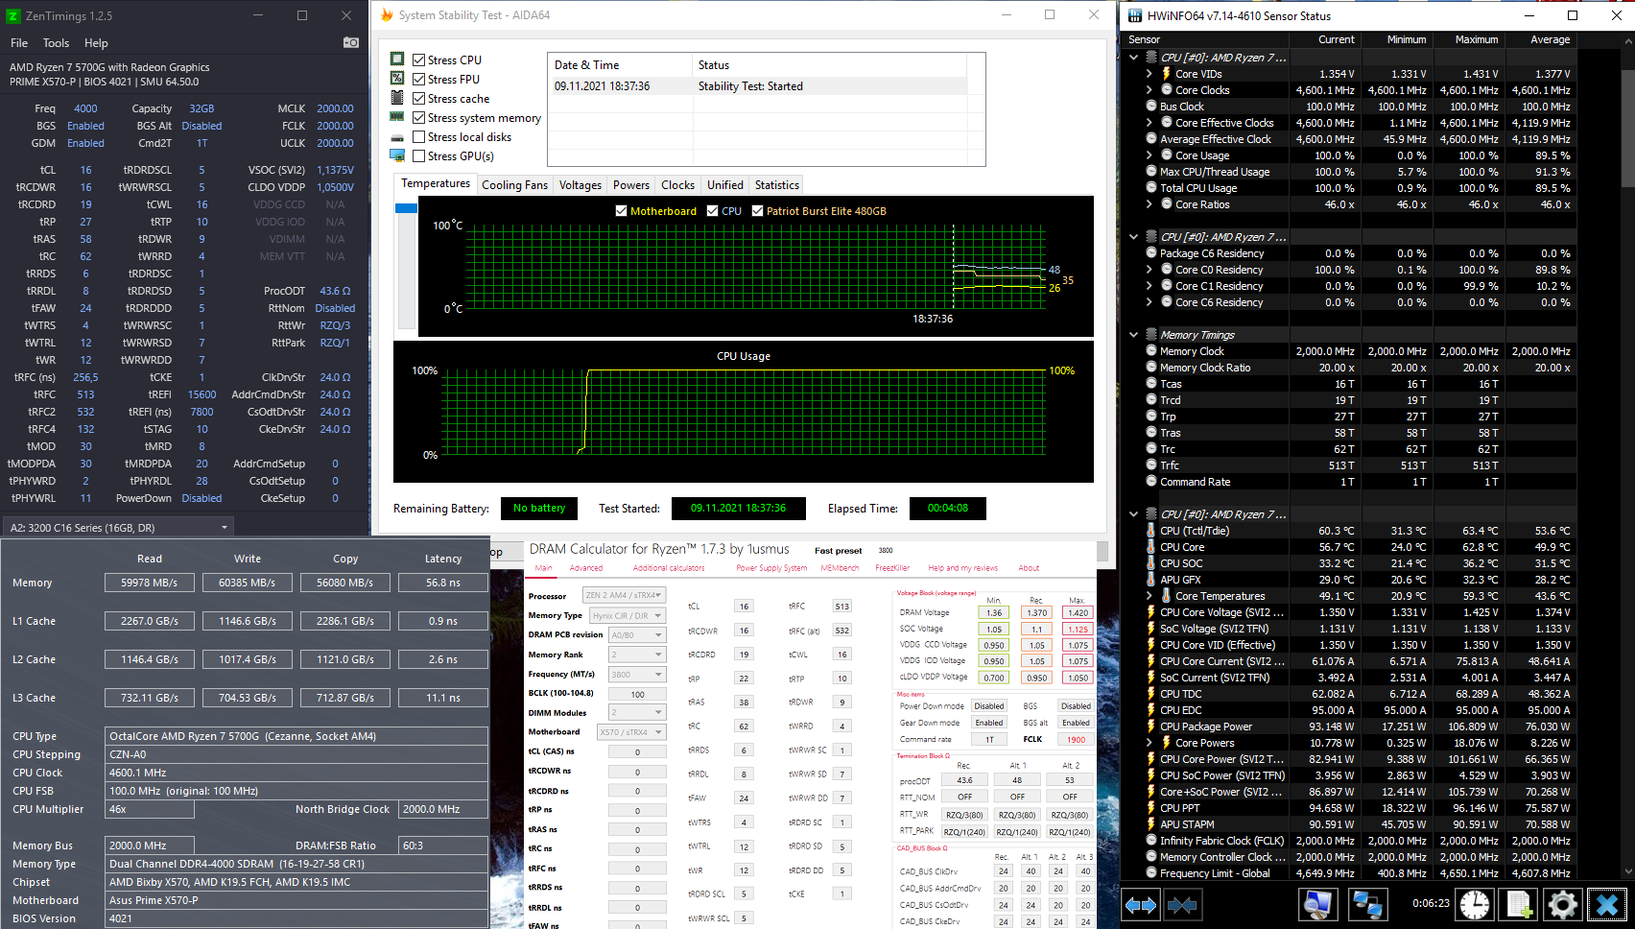Click the monitor icon beside Stress GPU(s)

[397, 155]
